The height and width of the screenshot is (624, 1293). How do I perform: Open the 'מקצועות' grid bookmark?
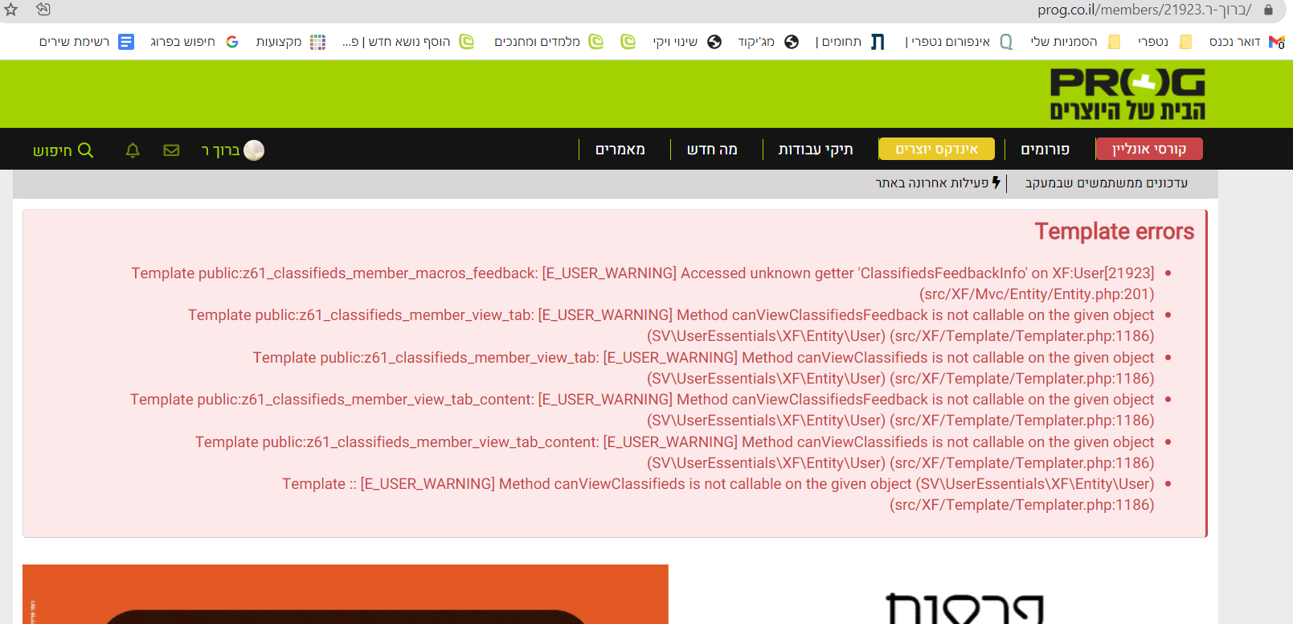pyautogui.click(x=291, y=42)
